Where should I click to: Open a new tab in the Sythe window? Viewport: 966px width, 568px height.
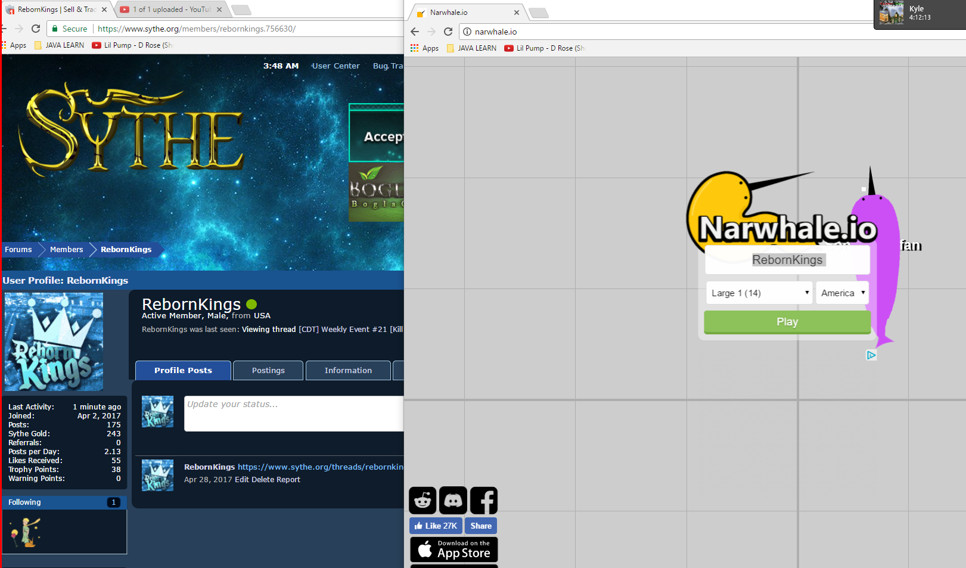(x=241, y=10)
